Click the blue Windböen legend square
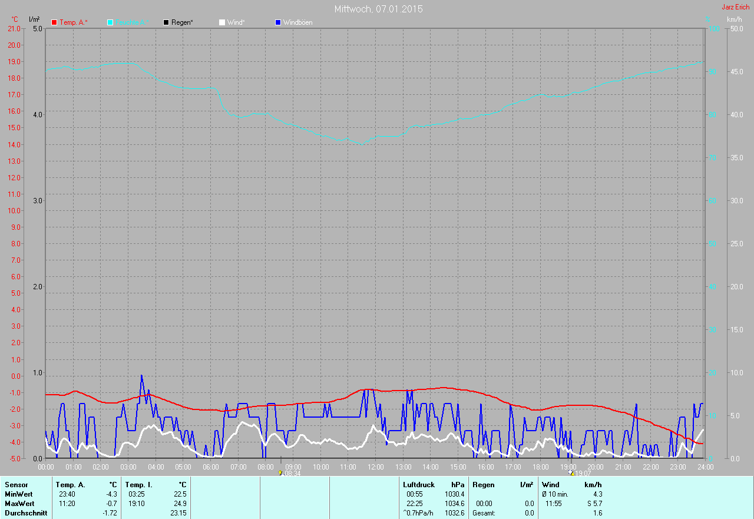Viewport: 754px width, 519px height. [278, 22]
